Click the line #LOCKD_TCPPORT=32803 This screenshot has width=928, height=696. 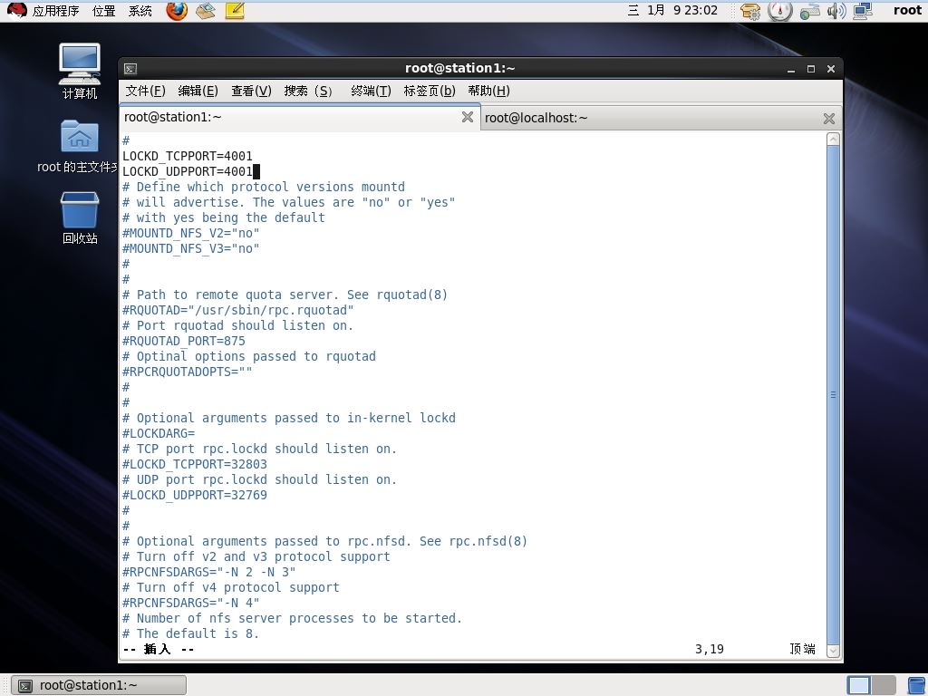coord(195,464)
